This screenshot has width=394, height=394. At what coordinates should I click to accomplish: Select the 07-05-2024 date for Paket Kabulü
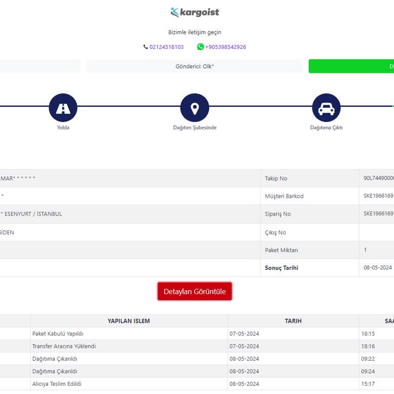coord(244,333)
